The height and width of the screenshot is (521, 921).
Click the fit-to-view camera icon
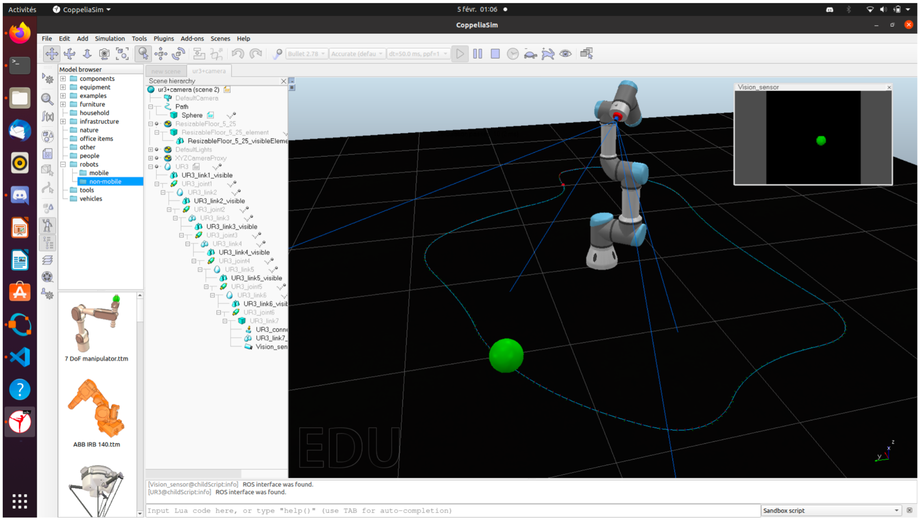tap(123, 54)
